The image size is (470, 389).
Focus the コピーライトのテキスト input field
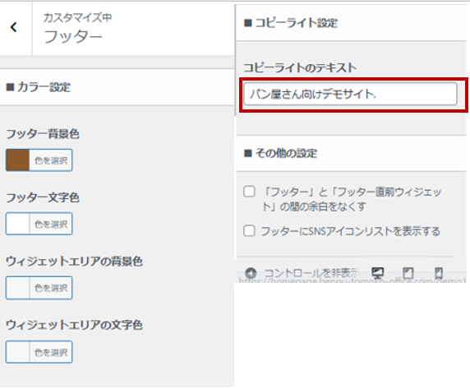click(x=350, y=95)
